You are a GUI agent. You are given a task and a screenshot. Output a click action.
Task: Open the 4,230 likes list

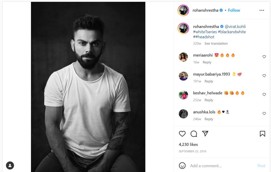click(188, 145)
